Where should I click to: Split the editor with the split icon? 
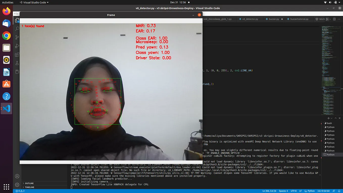(334, 19)
